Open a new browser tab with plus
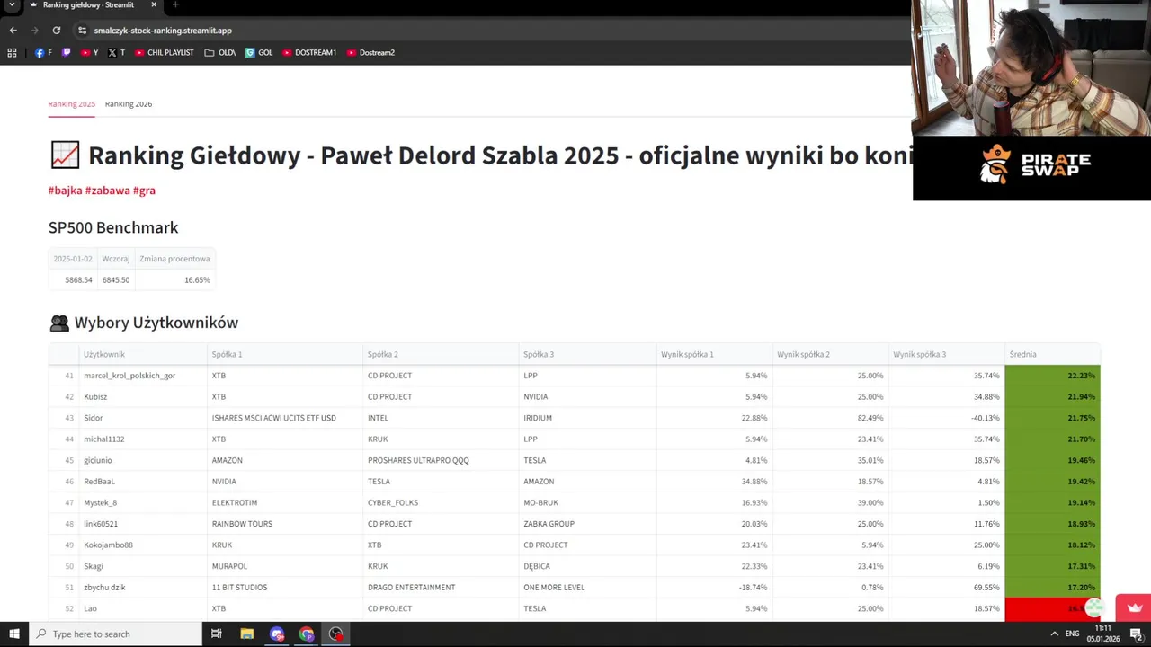Screen dimensions: 1151x647 tap(175, 5)
